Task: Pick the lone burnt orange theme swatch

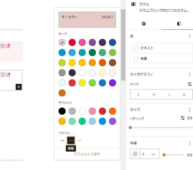Action: [62, 93]
